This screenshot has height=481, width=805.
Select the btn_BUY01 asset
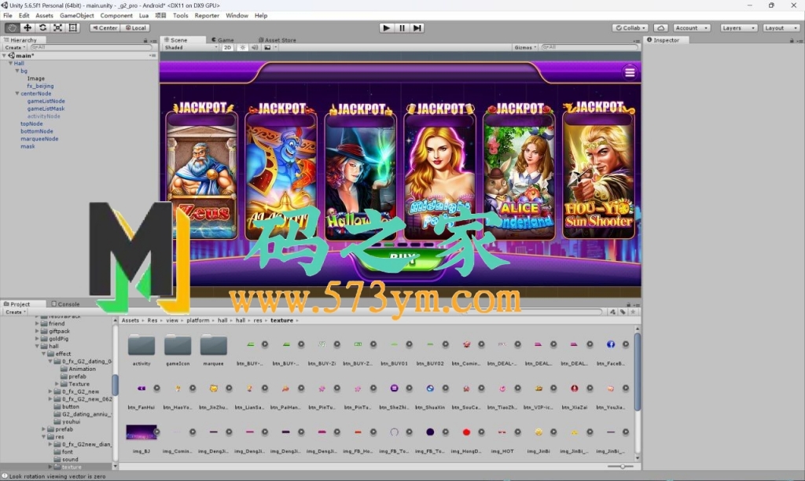(394, 344)
